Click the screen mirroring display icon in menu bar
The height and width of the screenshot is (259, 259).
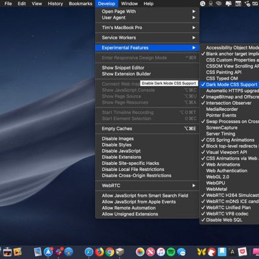(x=229, y=4)
